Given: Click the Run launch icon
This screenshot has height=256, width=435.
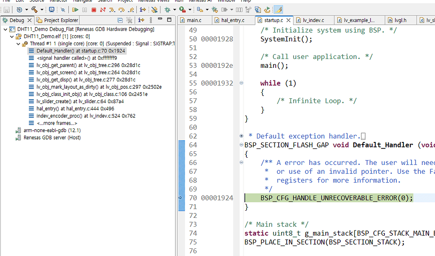Looking at the screenshot, I should tap(182, 10).
